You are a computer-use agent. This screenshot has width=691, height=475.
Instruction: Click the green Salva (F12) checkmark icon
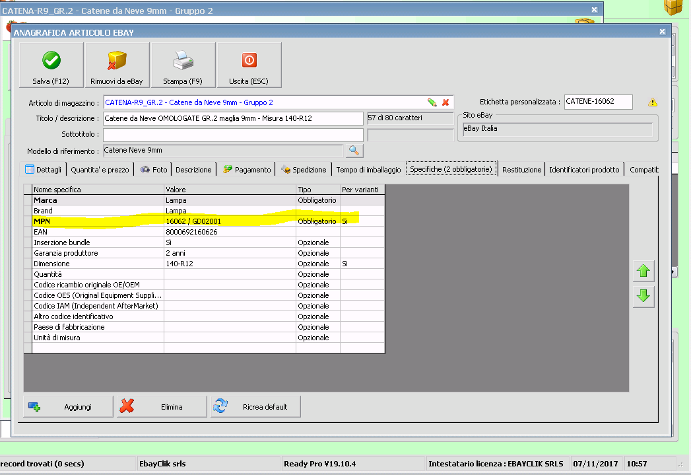51,61
